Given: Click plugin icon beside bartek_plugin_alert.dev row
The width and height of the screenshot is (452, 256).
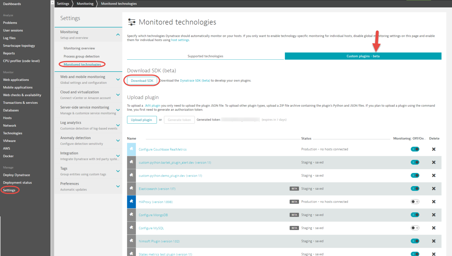Looking at the screenshot, I should [131, 162].
